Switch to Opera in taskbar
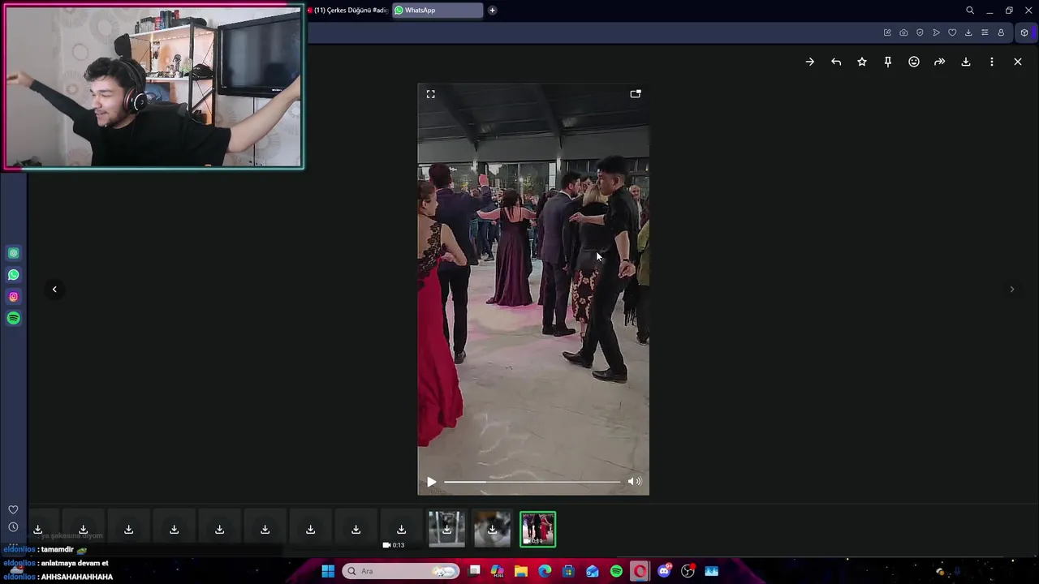This screenshot has height=584, width=1039. tap(640, 571)
